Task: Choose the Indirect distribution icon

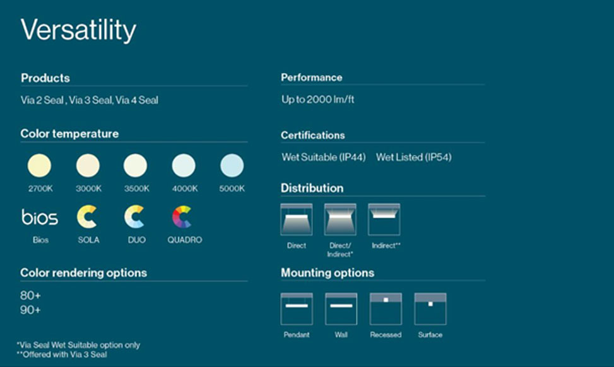Action: [384, 219]
